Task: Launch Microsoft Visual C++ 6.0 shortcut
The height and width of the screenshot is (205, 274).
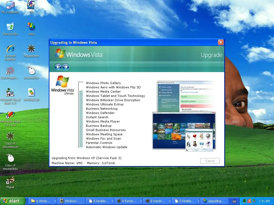Action: click(x=10, y=119)
